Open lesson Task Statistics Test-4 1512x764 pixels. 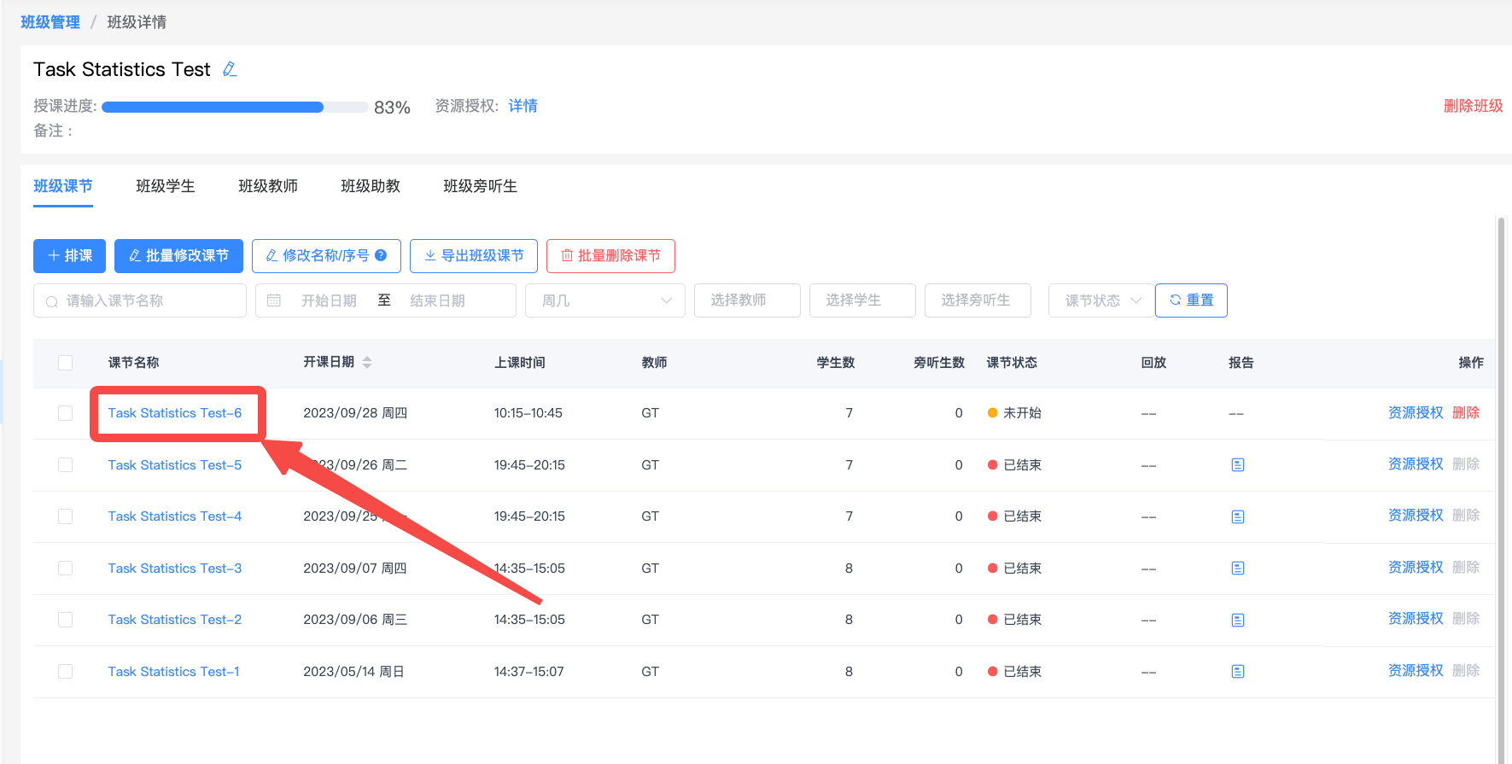(175, 516)
